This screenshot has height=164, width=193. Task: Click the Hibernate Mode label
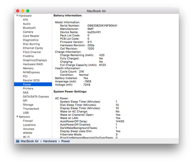tap(71, 134)
